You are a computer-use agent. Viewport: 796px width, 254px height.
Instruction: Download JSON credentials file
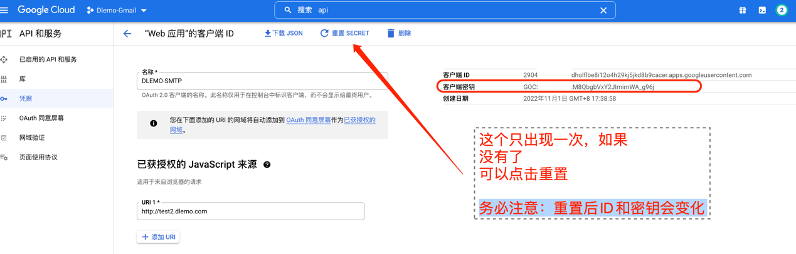(284, 33)
